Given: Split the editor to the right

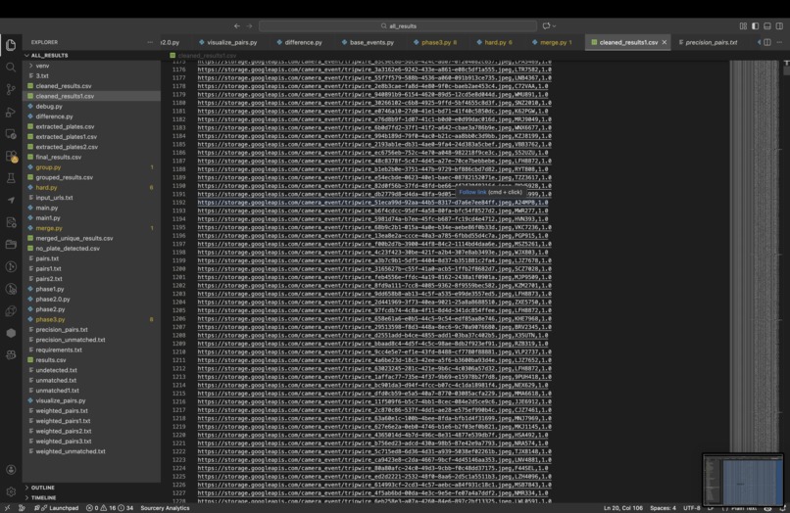Looking at the screenshot, I should click(767, 42).
